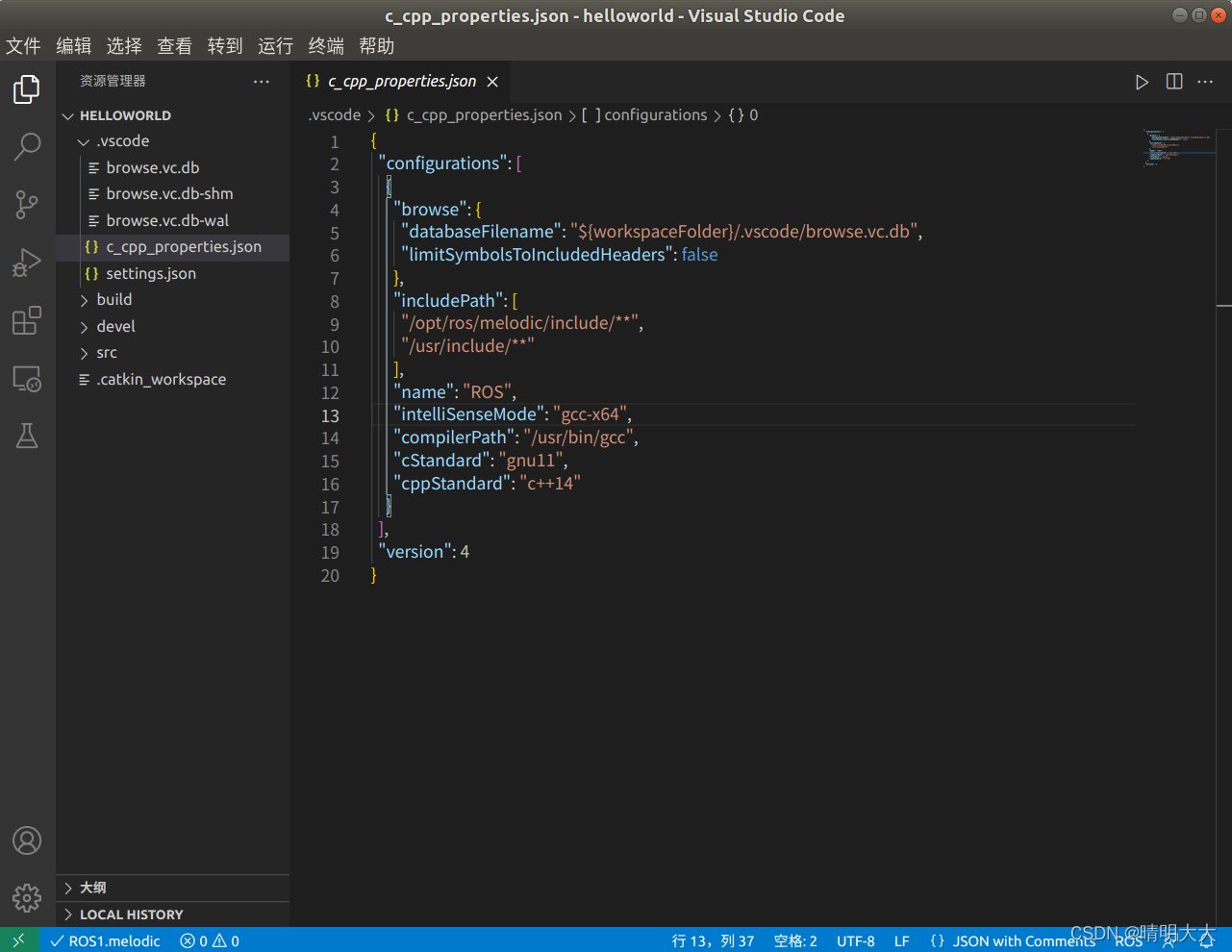1232x952 pixels.
Task: Open editor More Actions ellipsis
Action: (1205, 82)
